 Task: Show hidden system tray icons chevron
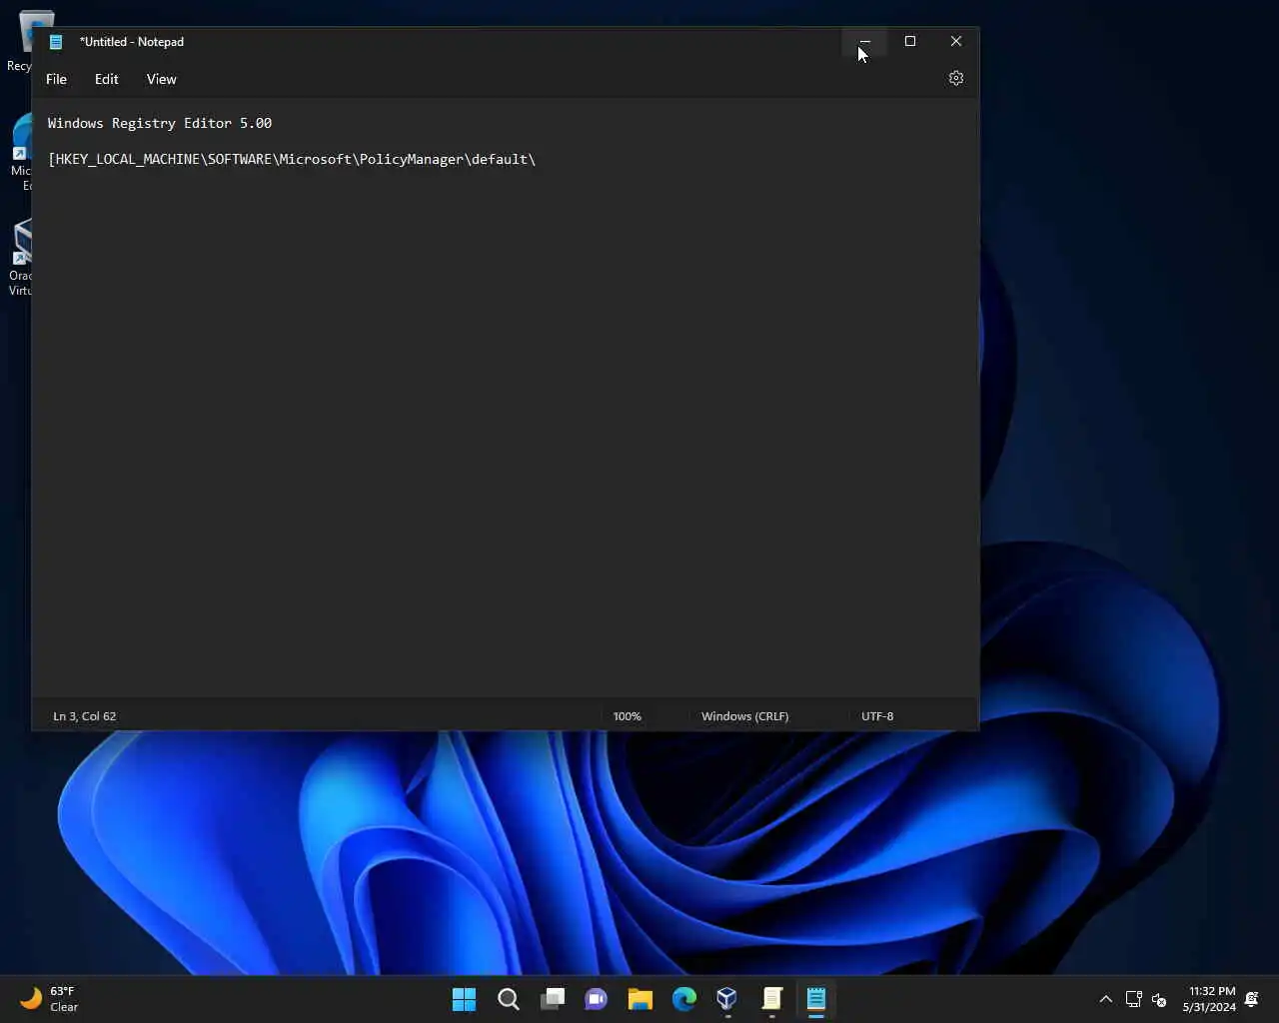tap(1105, 999)
